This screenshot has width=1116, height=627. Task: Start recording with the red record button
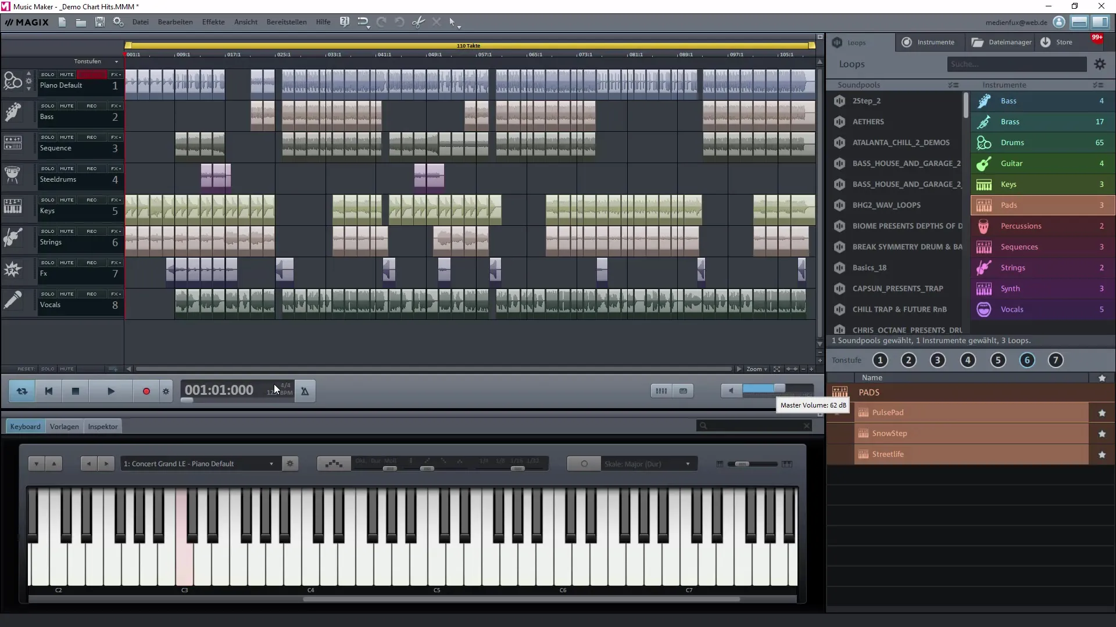tap(146, 391)
